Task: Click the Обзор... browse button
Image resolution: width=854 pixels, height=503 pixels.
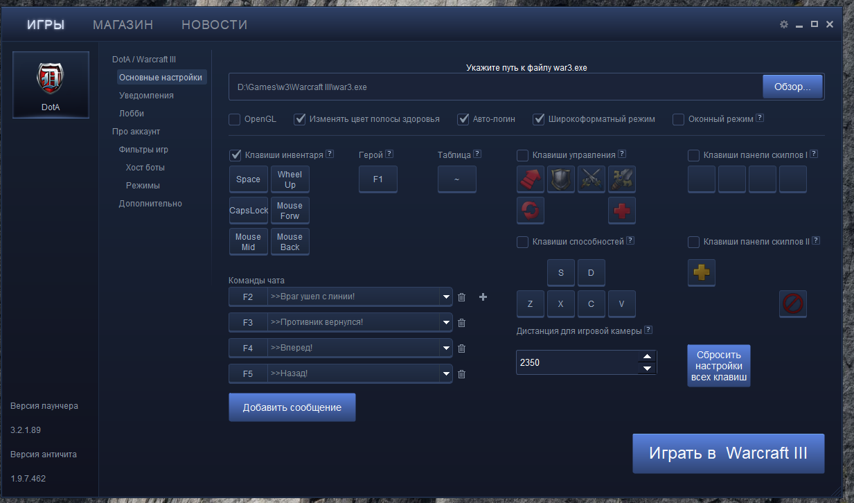Action: point(792,87)
